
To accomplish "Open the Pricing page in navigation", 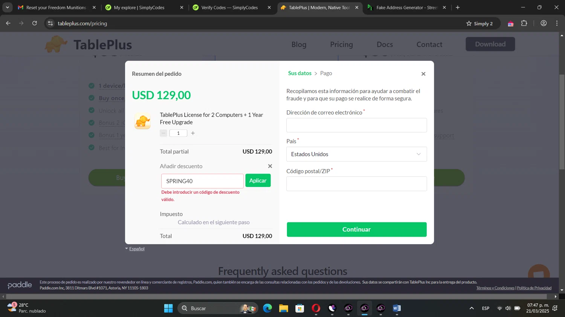I will (342, 44).
